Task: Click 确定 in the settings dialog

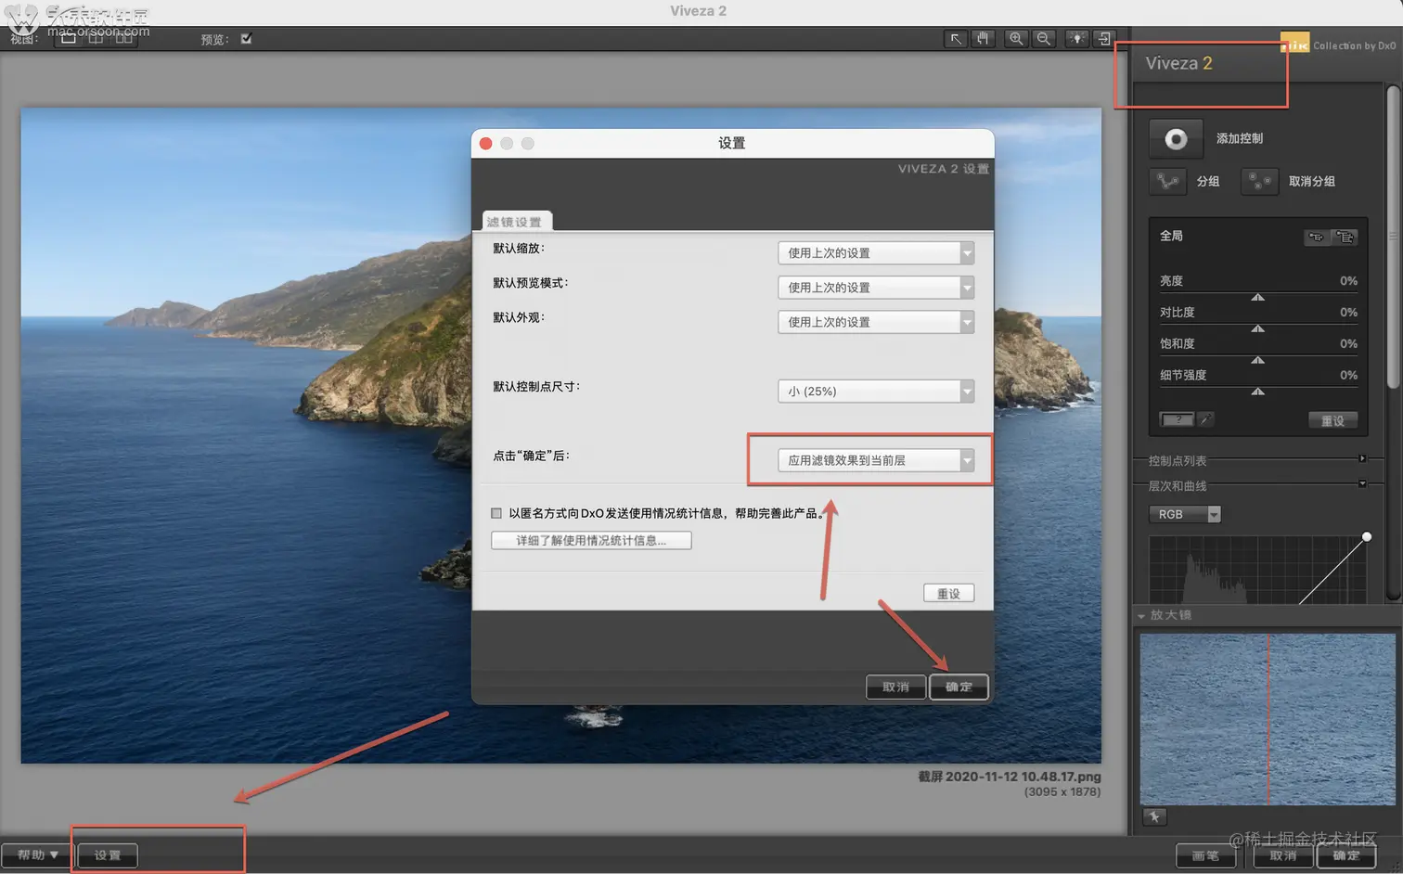Action: coord(959,688)
